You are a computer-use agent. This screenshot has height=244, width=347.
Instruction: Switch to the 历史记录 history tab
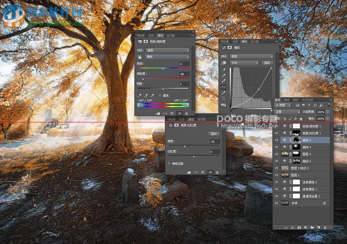(307, 100)
